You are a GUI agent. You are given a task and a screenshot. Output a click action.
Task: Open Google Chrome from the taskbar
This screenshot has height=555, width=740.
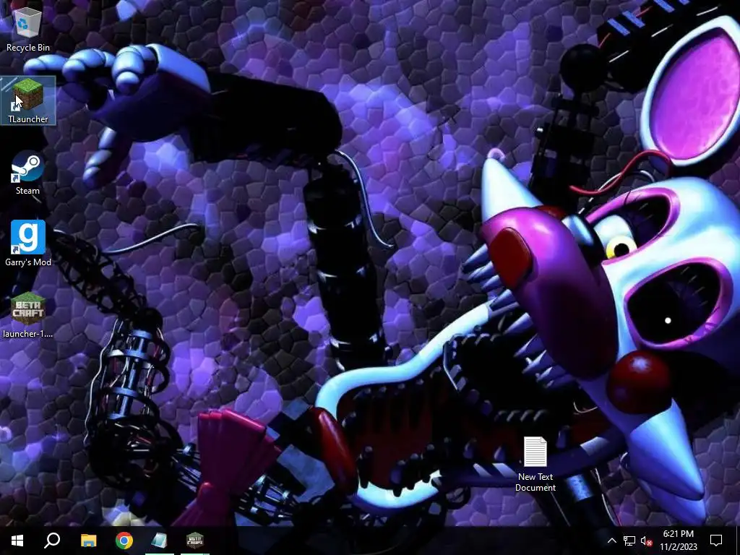tap(124, 541)
